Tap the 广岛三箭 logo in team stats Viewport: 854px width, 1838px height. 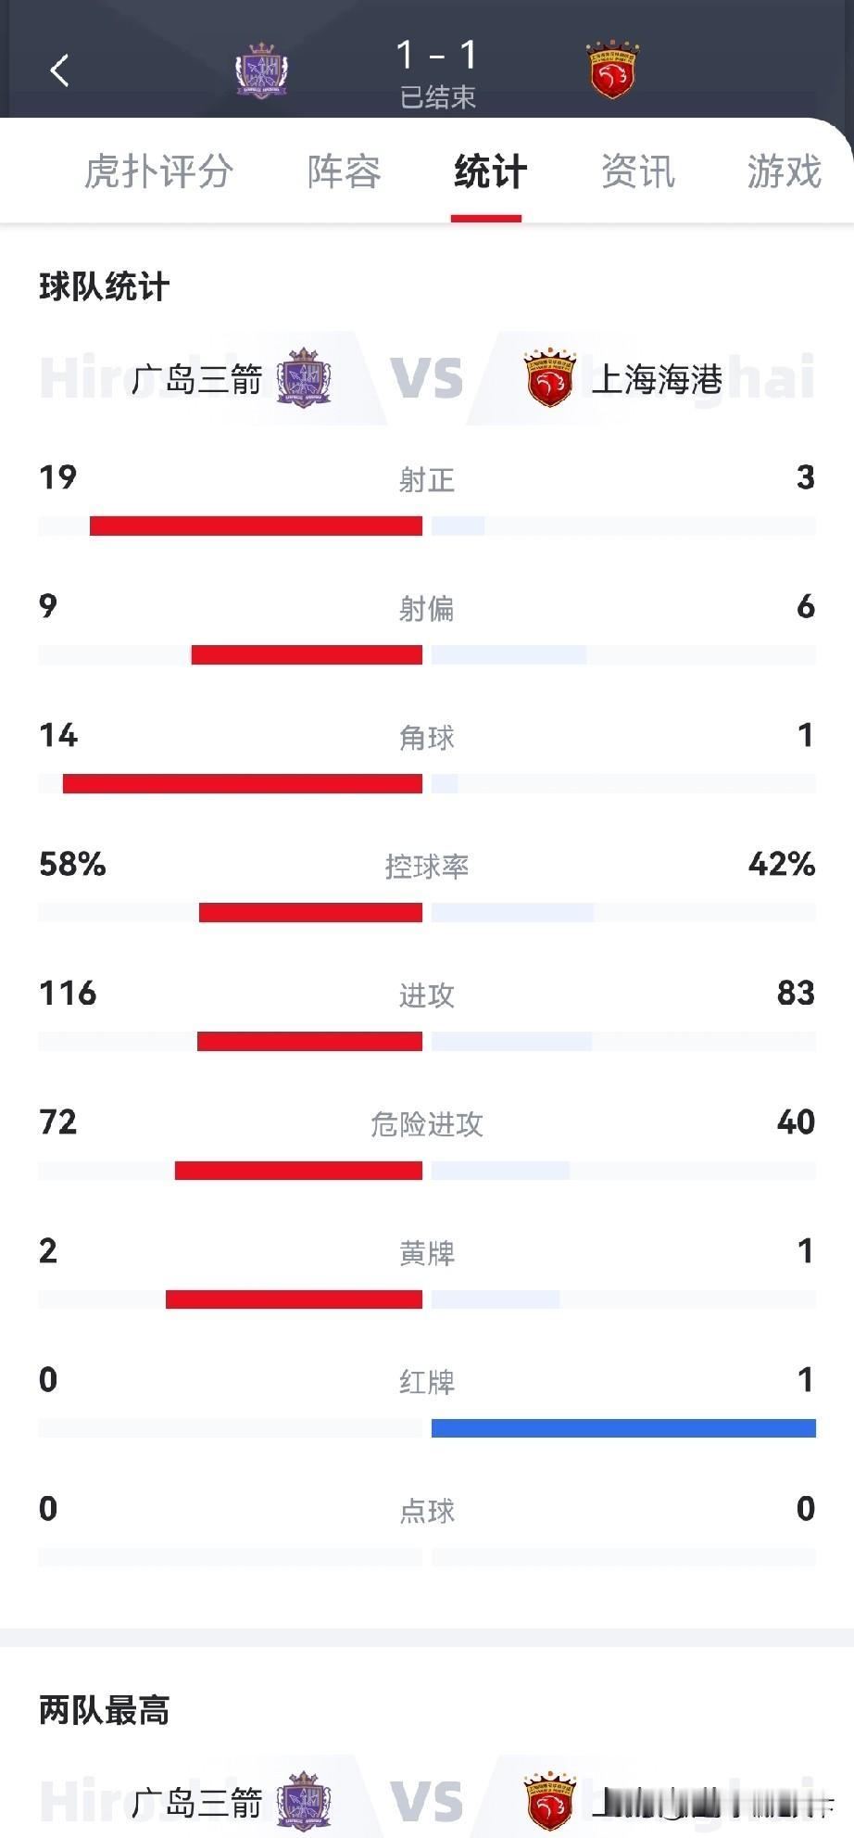pyautogui.click(x=304, y=378)
